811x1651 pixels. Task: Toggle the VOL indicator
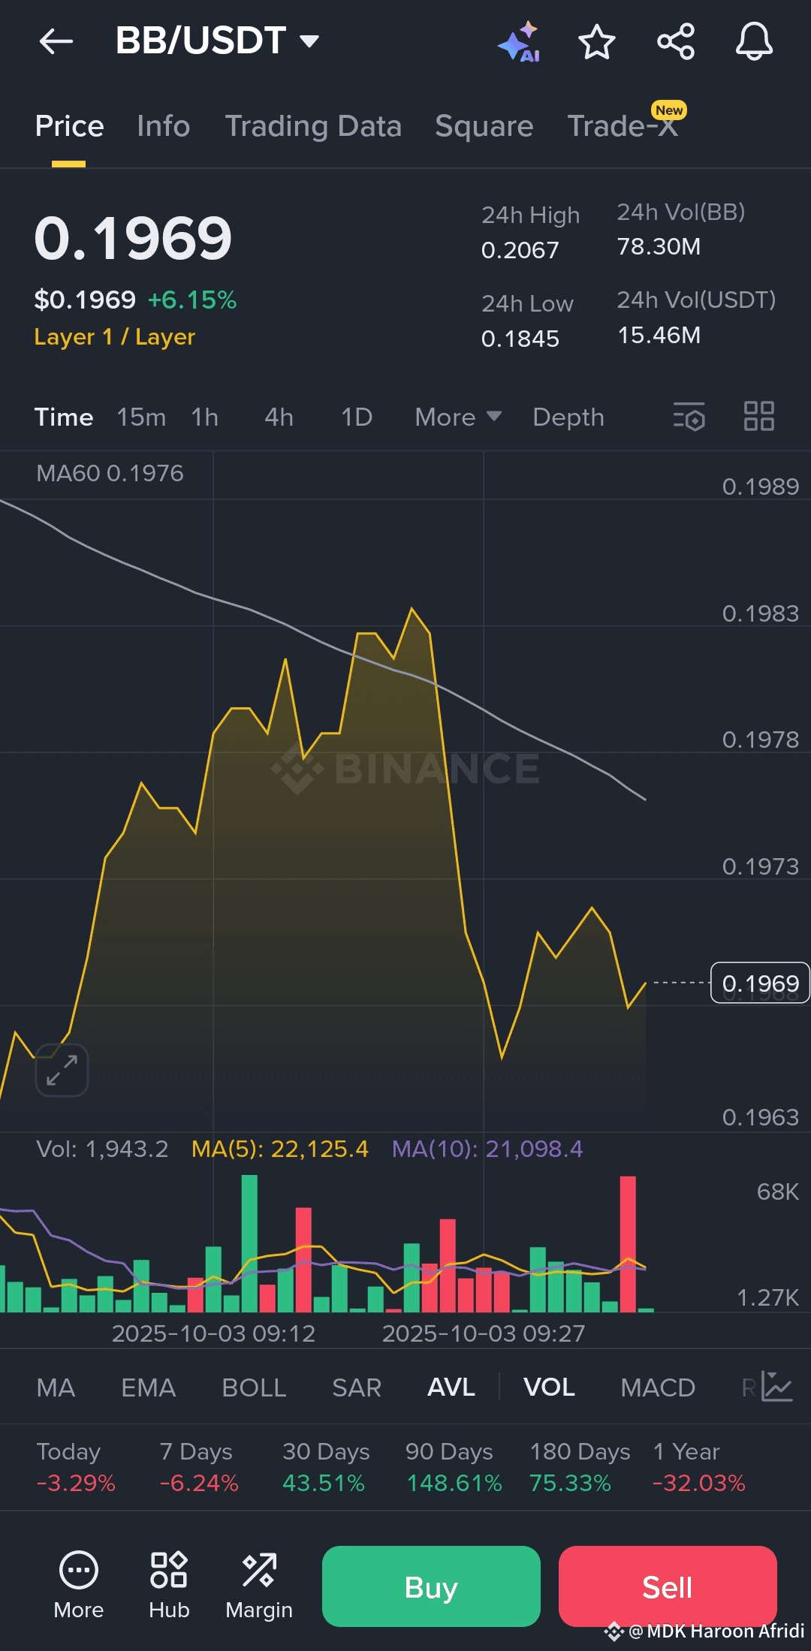click(549, 1387)
